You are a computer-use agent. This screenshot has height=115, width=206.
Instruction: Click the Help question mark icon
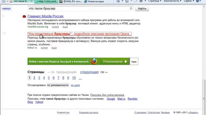tap(197, 1)
